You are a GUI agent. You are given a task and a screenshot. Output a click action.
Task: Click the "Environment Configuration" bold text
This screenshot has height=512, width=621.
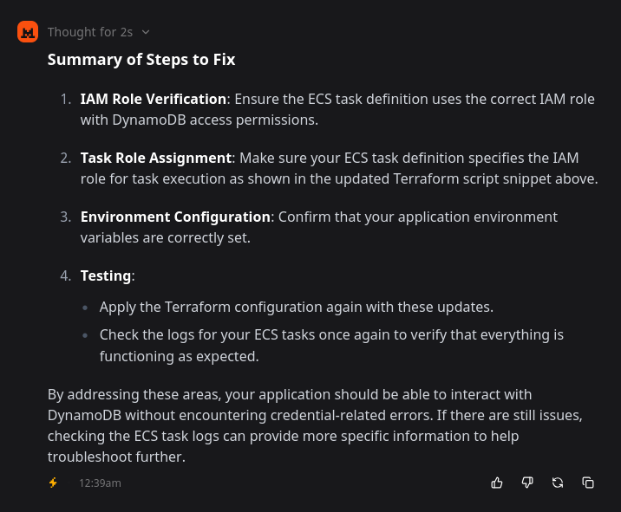click(175, 217)
